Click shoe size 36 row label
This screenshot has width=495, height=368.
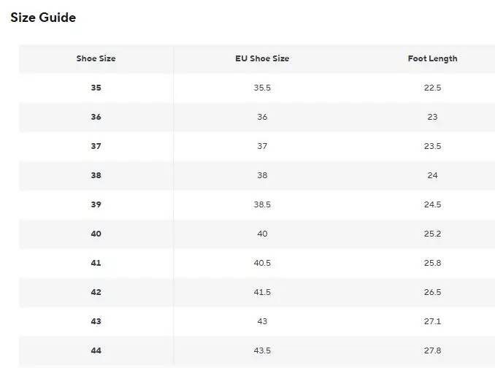click(x=96, y=117)
